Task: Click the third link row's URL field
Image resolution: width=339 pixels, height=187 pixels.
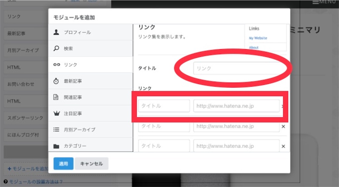Action: click(236, 146)
